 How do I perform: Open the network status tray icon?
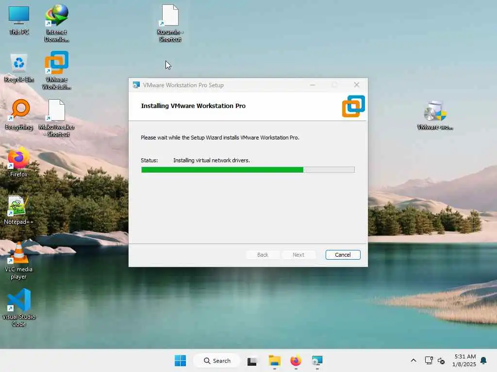429,360
